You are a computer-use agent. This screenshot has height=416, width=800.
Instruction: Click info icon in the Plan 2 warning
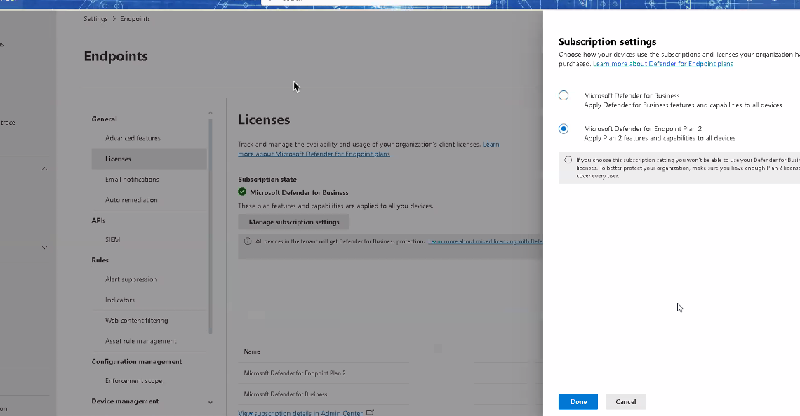click(568, 160)
